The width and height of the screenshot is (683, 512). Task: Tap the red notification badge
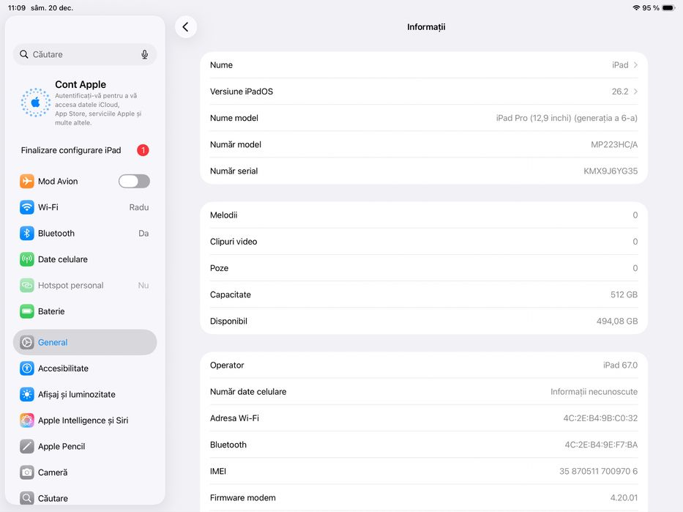coord(143,150)
